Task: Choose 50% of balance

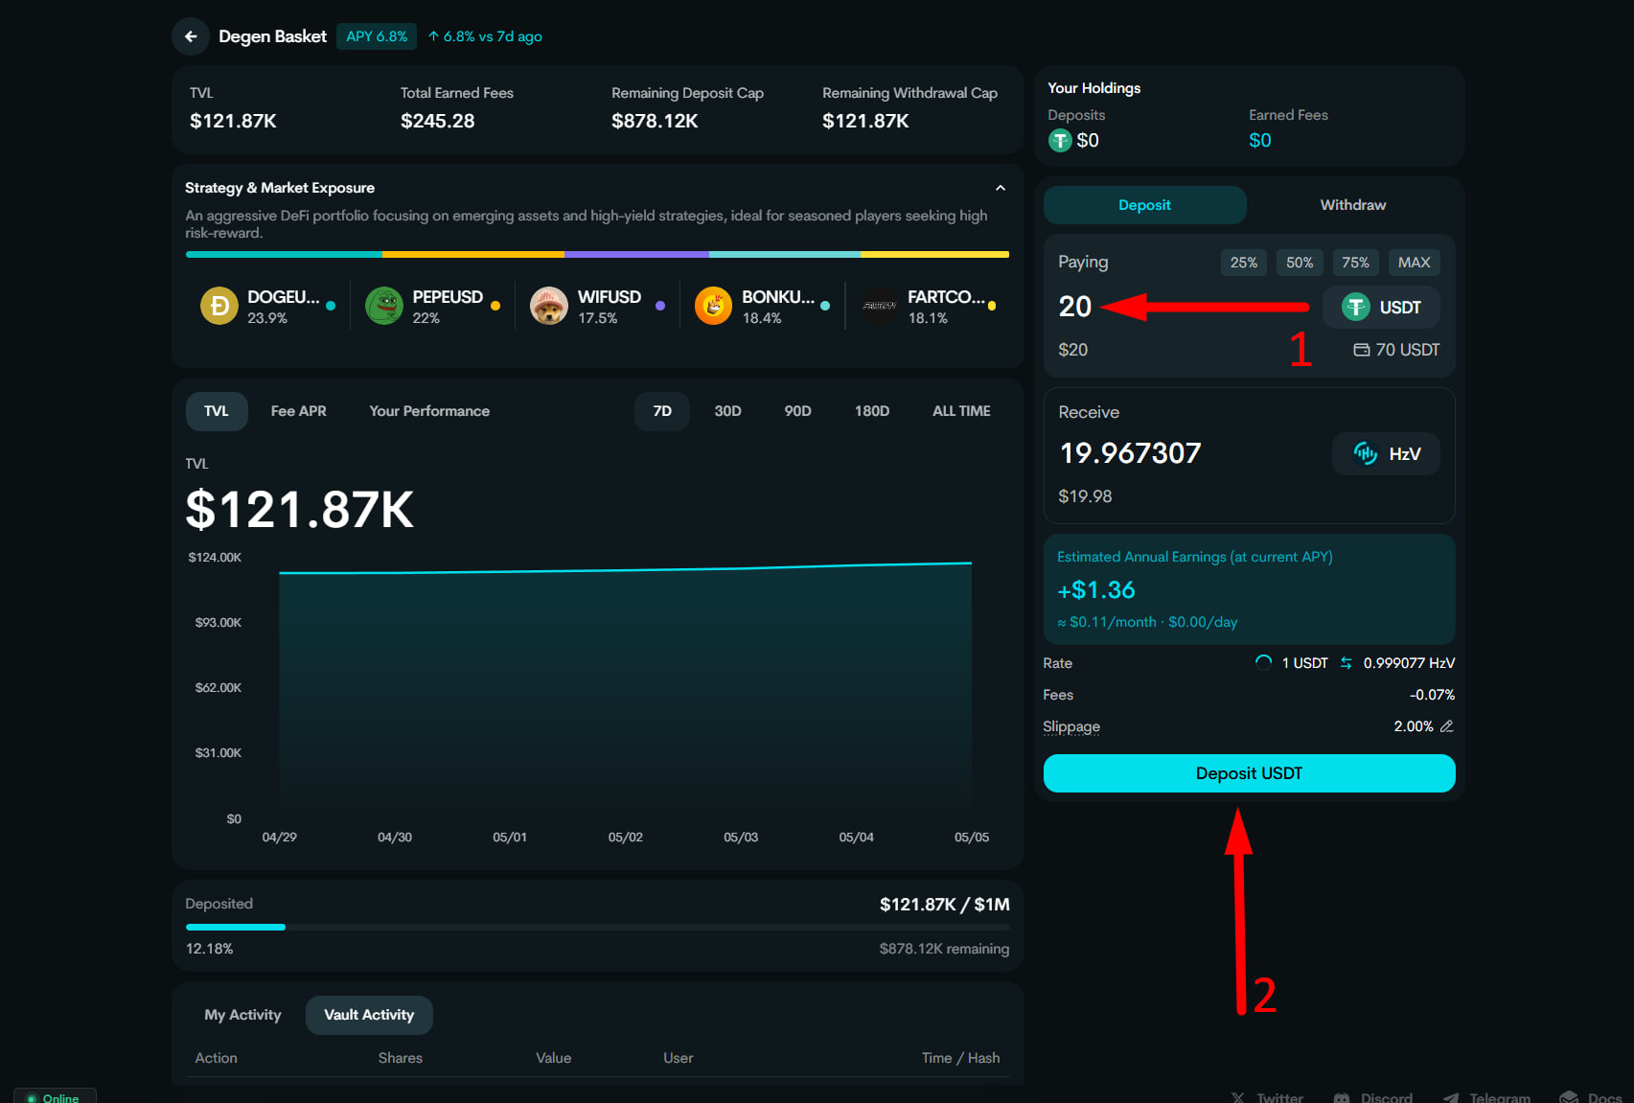Action: pos(1300,263)
